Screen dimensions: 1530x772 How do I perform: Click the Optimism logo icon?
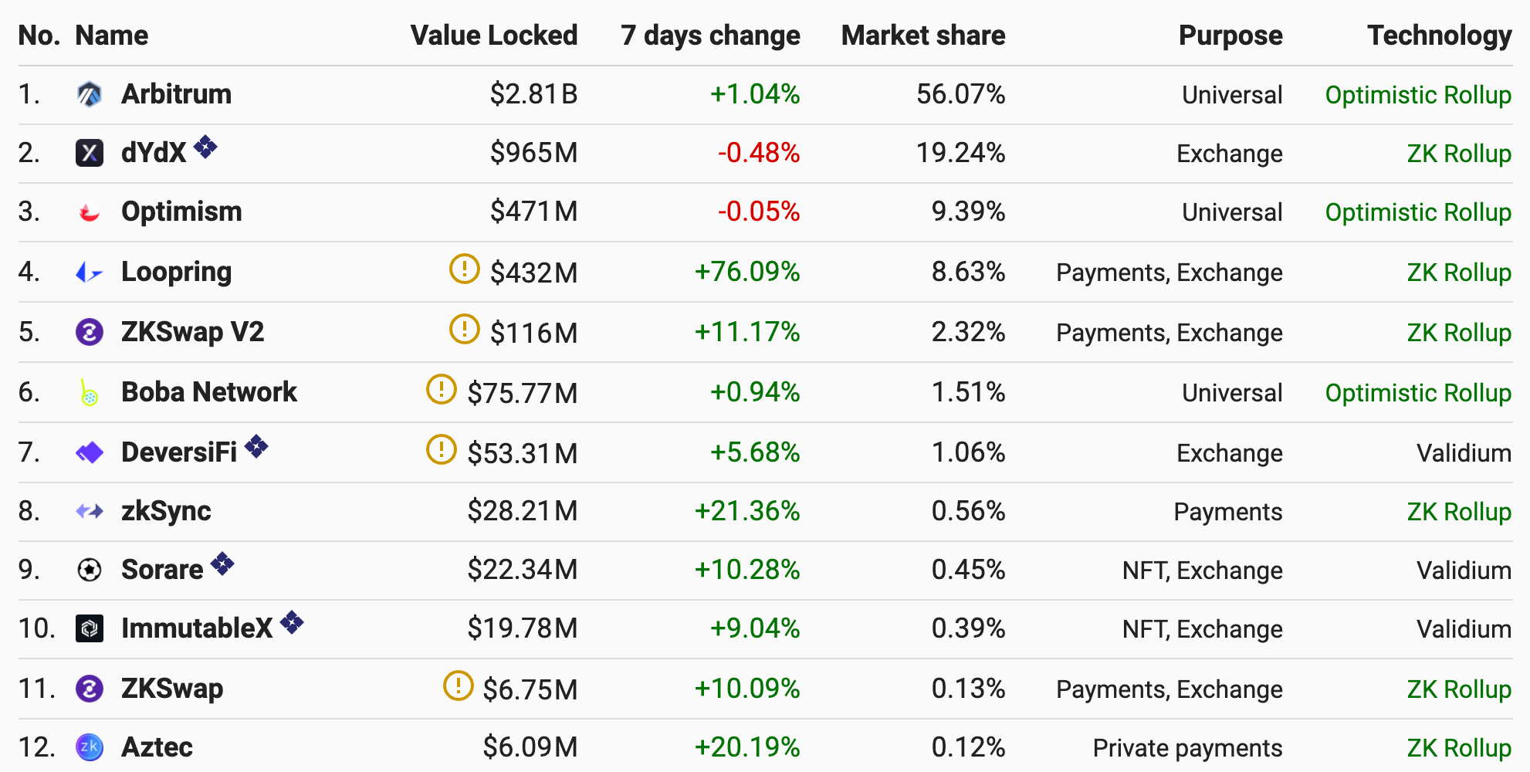click(90, 212)
